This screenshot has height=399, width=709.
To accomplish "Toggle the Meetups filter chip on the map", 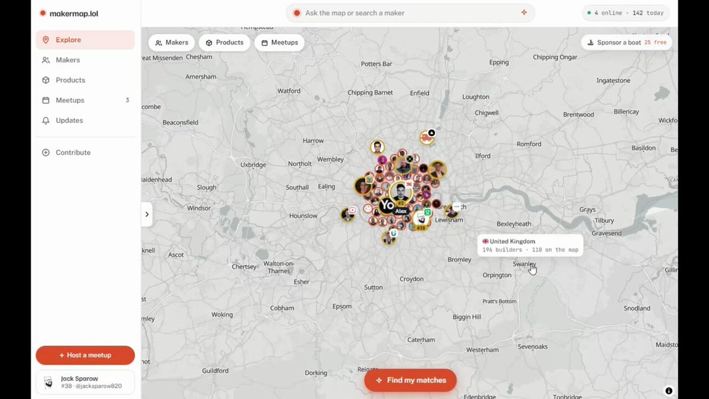I will (x=279, y=43).
